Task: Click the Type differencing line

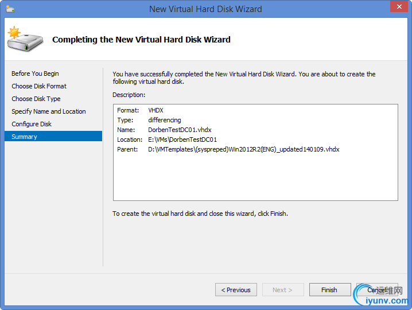Action: click(x=149, y=120)
